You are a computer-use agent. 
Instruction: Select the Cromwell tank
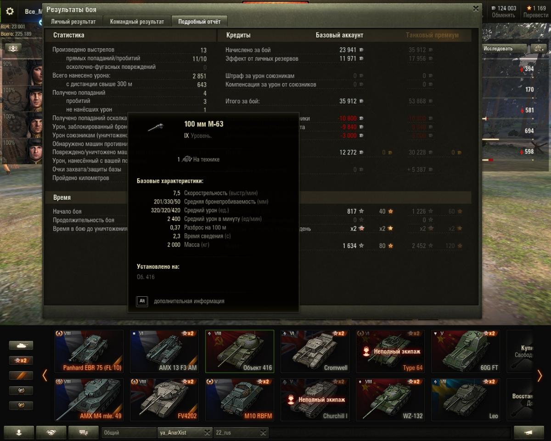click(x=315, y=351)
